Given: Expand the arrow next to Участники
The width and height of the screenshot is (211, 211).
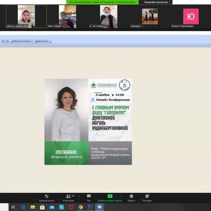Looking at the screenshot, I should [x=78, y=196].
